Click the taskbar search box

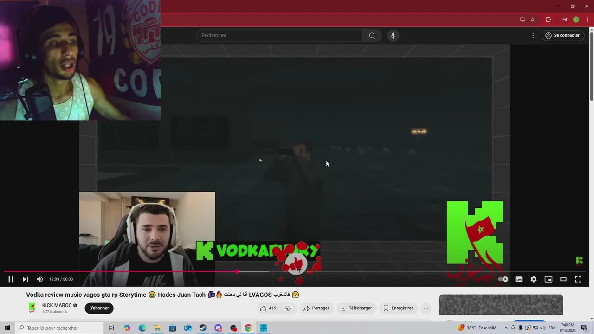[x=59, y=328]
